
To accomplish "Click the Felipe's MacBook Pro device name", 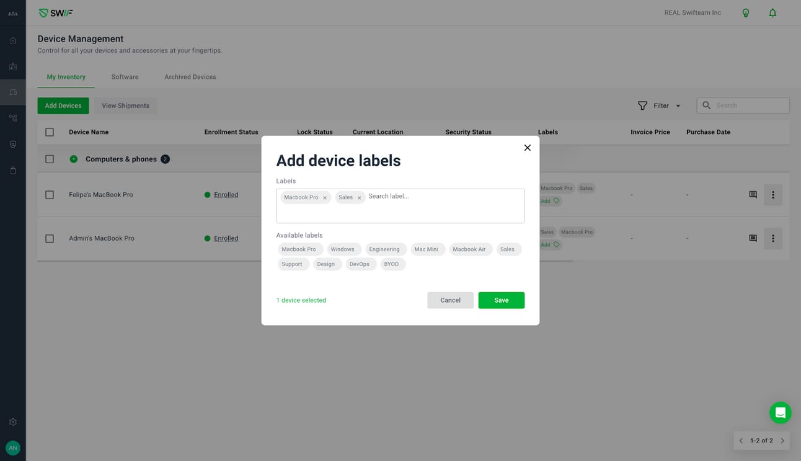I will point(101,195).
